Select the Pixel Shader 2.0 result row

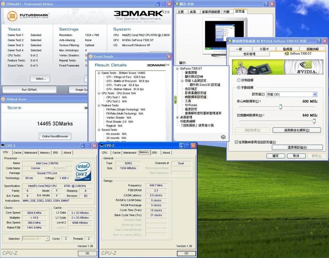(120, 122)
